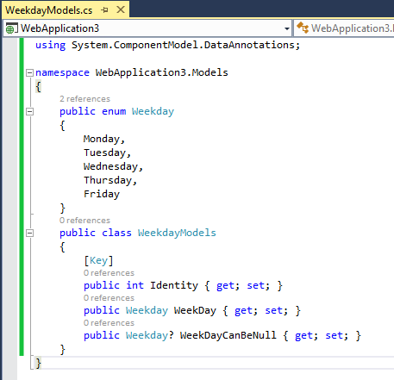Click the 'Weekday' type of WeekDay property

(x=147, y=310)
